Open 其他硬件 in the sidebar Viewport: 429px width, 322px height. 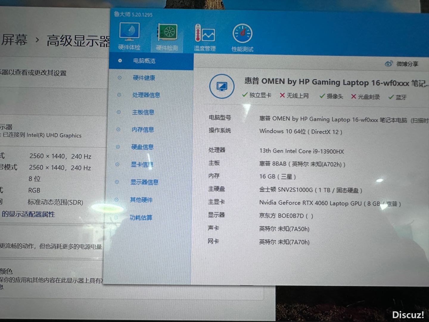coord(141,200)
